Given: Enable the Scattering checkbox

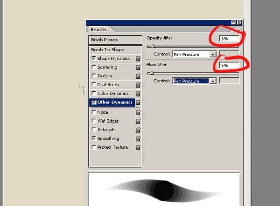Looking at the screenshot, I should pyautogui.click(x=94, y=67).
